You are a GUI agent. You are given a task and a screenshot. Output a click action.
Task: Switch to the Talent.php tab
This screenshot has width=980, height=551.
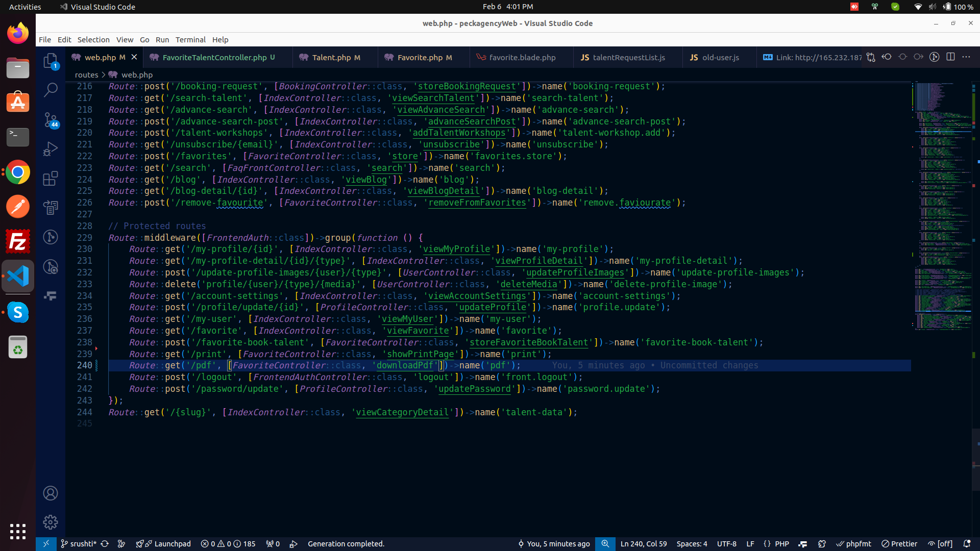click(331, 57)
